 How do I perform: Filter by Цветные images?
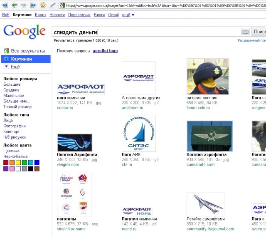pyautogui.click(x=11, y=151)
